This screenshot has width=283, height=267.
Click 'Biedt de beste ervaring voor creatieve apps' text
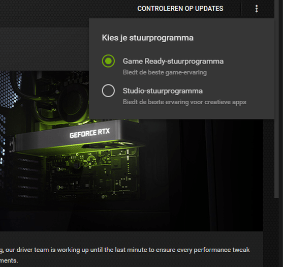tap(184, 102)
